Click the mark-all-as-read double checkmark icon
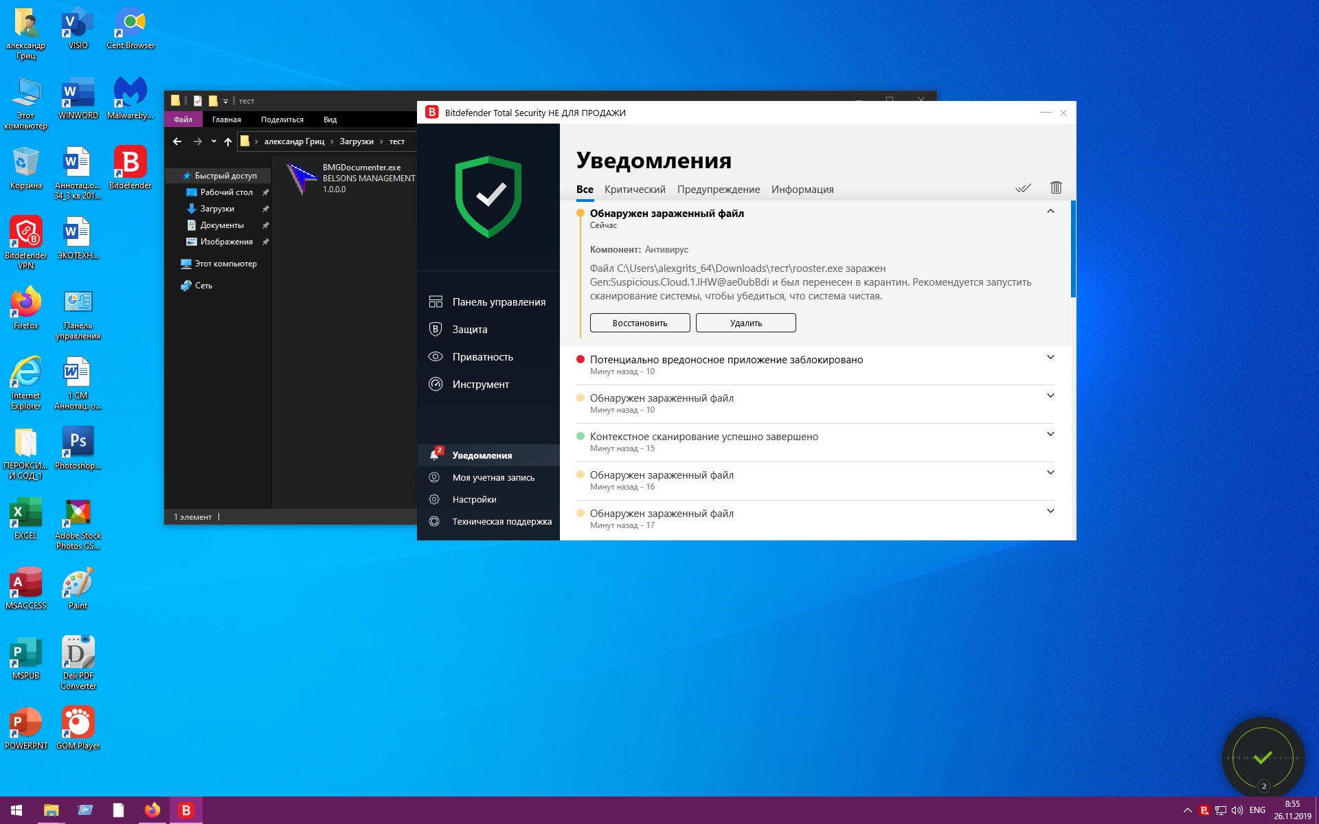The image size is (1319, 824). click(1023, 188)
